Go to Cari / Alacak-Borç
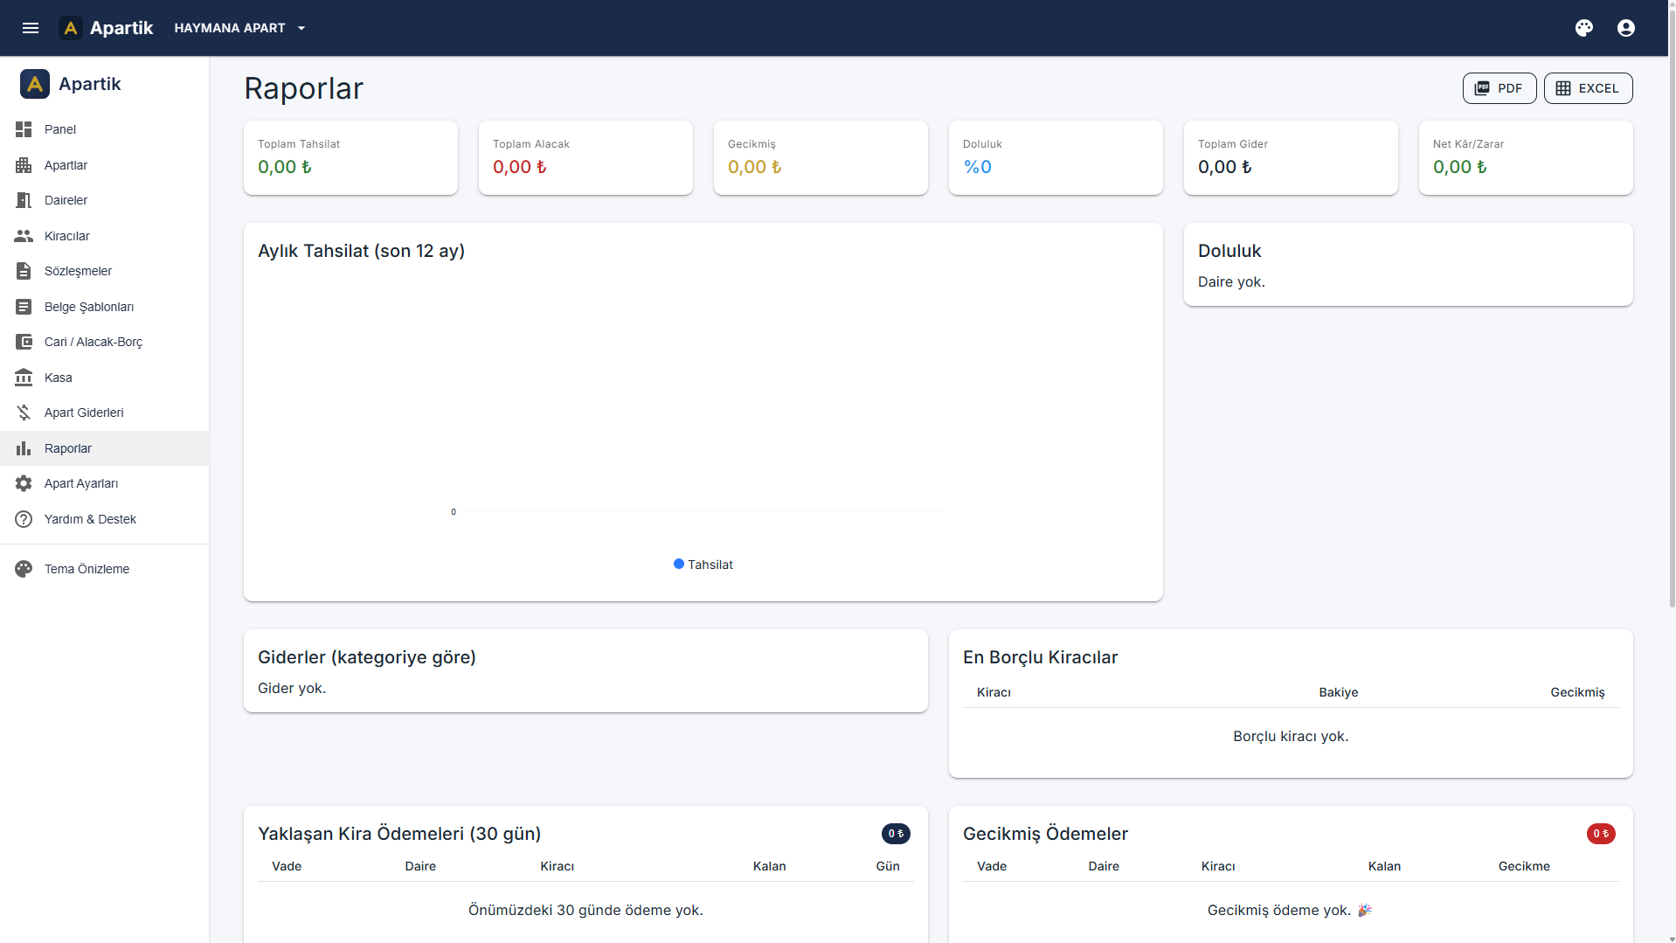Screen dimensions: 1676x943 tap(105, 342)
